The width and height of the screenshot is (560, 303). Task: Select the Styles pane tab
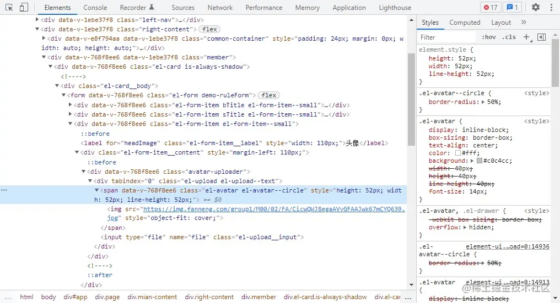coord(430,23)
